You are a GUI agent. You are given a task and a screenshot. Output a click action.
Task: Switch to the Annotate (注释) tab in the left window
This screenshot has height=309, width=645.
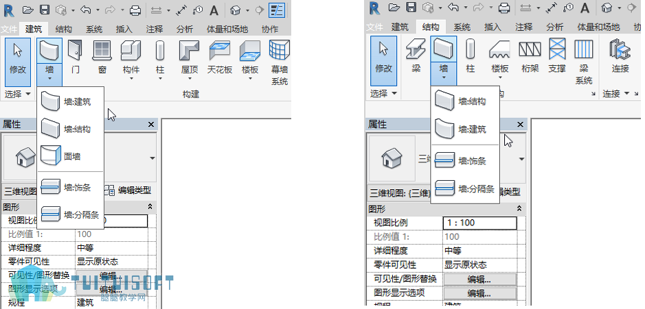(155, 29)
